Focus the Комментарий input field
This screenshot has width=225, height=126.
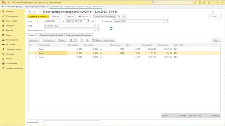72,122
